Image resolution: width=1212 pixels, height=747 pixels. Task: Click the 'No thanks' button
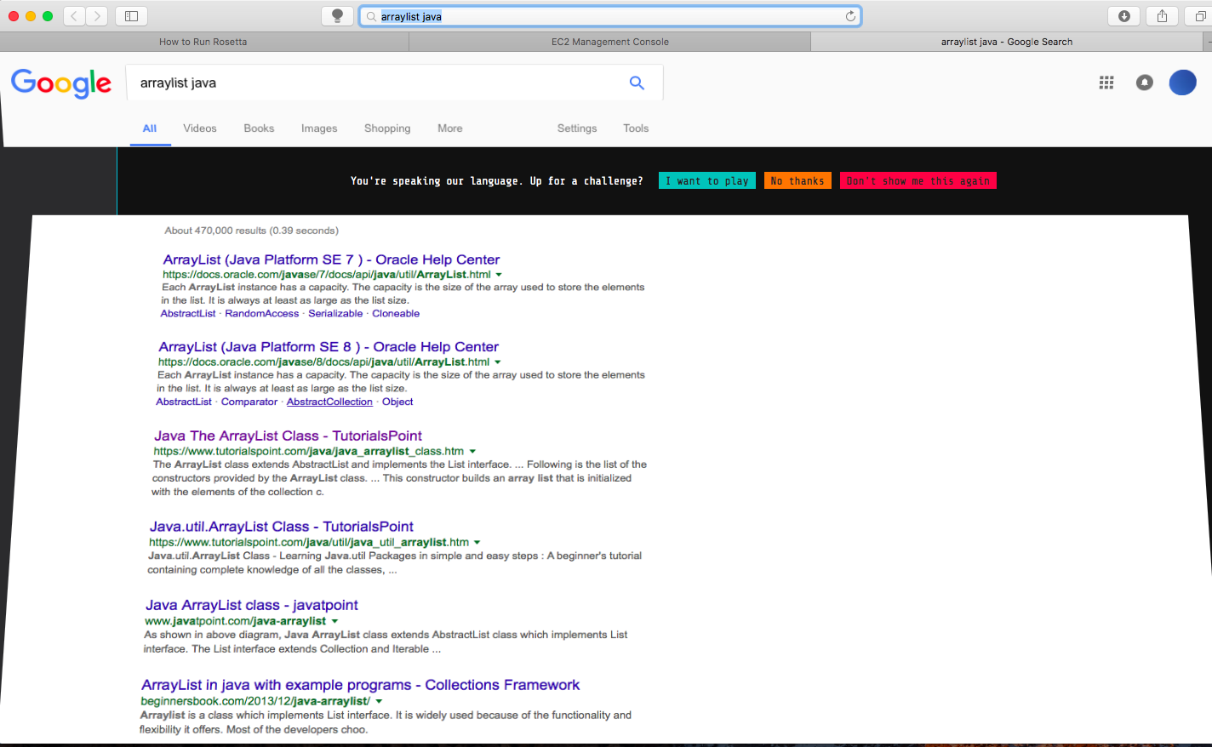click(798, 180)
